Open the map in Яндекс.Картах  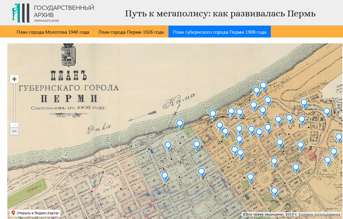35,213
